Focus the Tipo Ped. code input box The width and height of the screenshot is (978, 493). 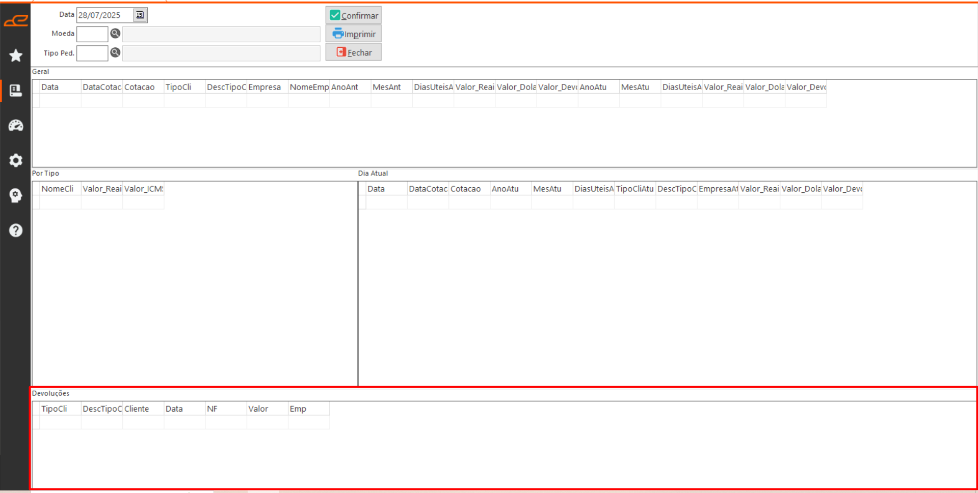(x=92, y=53)
